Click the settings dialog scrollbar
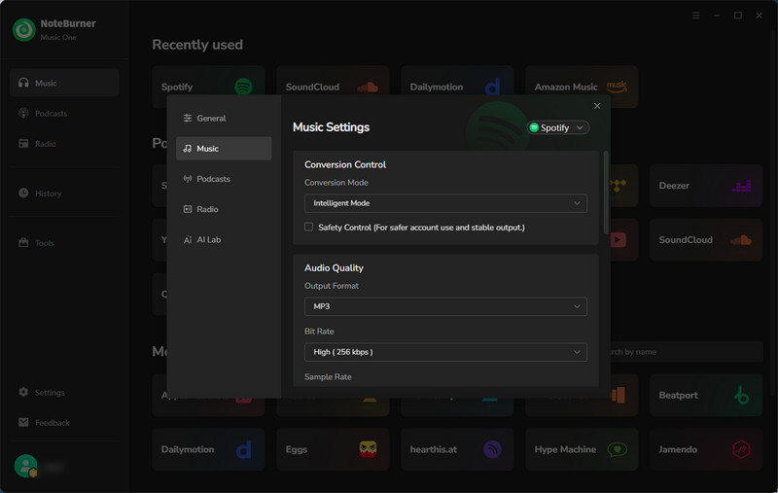The image size is (778, 493). [605, 193]
